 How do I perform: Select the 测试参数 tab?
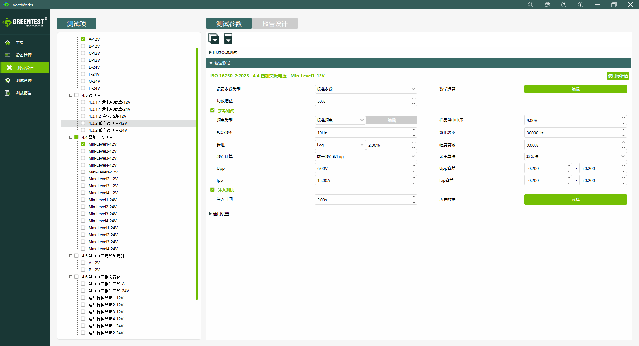229,24
